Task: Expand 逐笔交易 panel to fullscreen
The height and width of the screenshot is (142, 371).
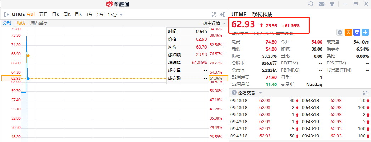Action: (365, 93)
